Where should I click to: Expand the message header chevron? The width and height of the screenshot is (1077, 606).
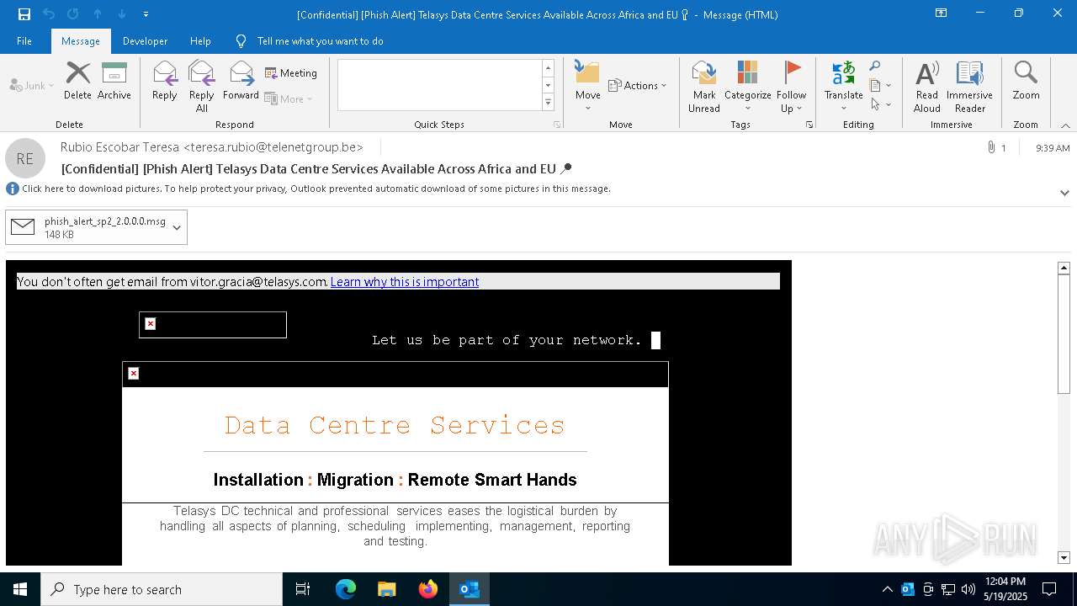1064,193
